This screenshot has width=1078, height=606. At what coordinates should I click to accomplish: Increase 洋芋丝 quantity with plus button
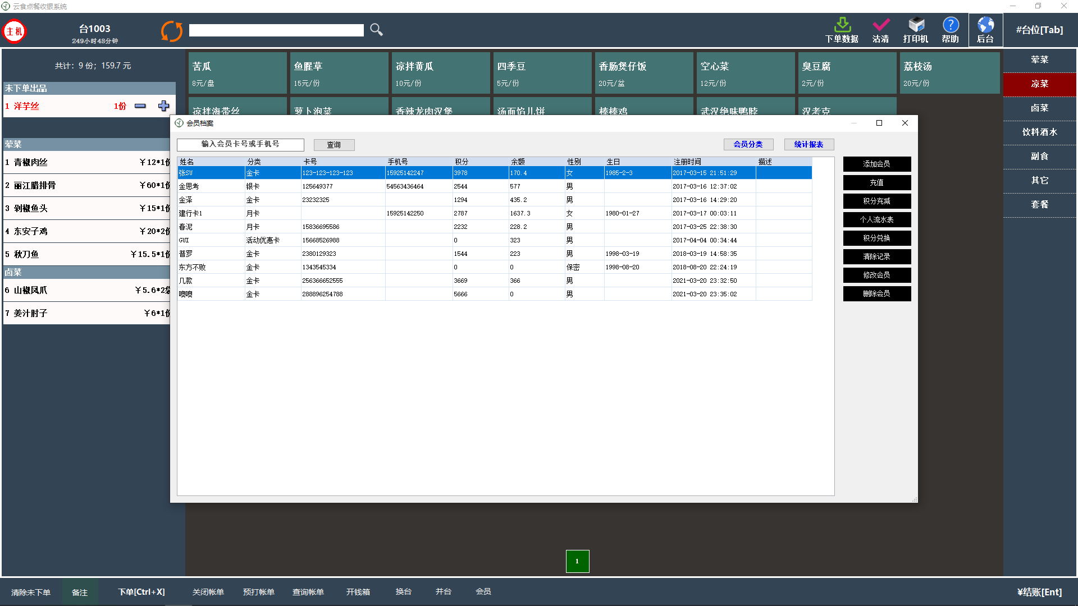[x=163, y=106]
